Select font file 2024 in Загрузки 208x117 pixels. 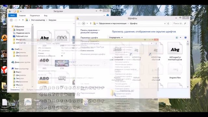44,38
